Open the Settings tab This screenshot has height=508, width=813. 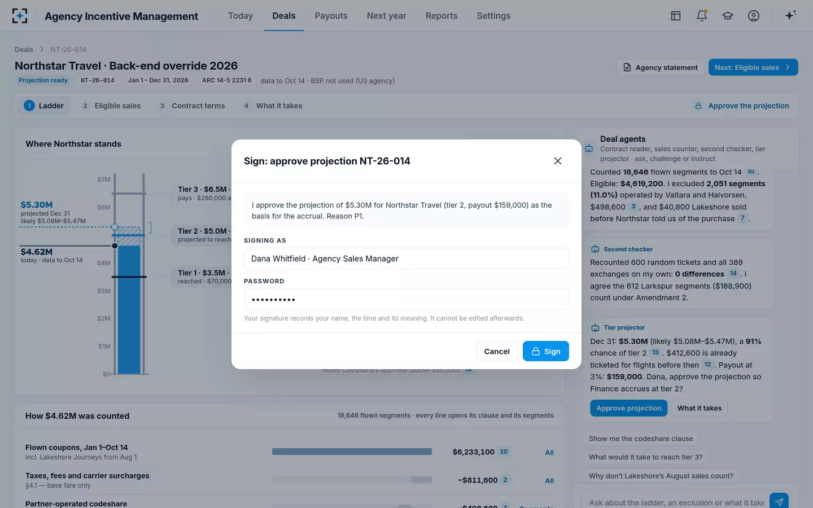(493, 16)
